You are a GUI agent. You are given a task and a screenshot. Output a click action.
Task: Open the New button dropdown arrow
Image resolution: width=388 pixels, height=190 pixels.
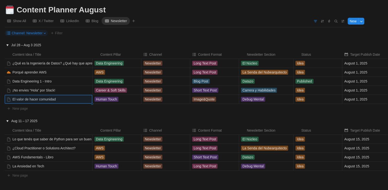[361, 21]
